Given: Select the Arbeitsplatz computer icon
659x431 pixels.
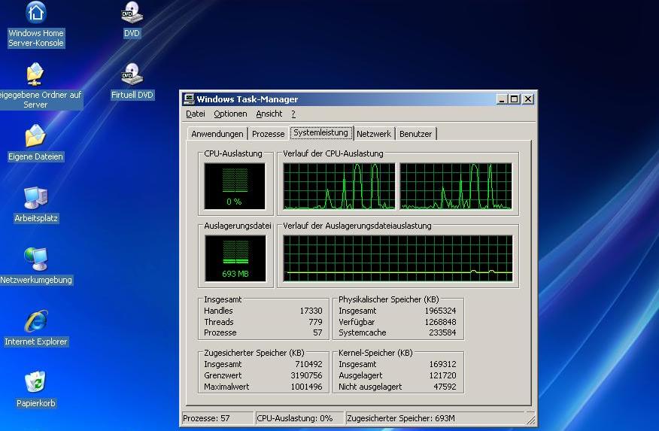Looking at the screenshot, I should tap(35, 205).
